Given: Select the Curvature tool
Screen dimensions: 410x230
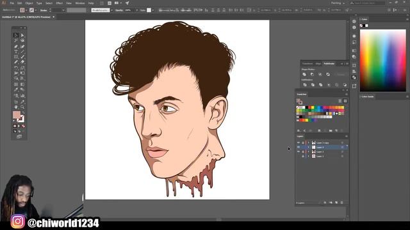Looking at the screenshot, I should pyautogui.click(x=22, y=47).
